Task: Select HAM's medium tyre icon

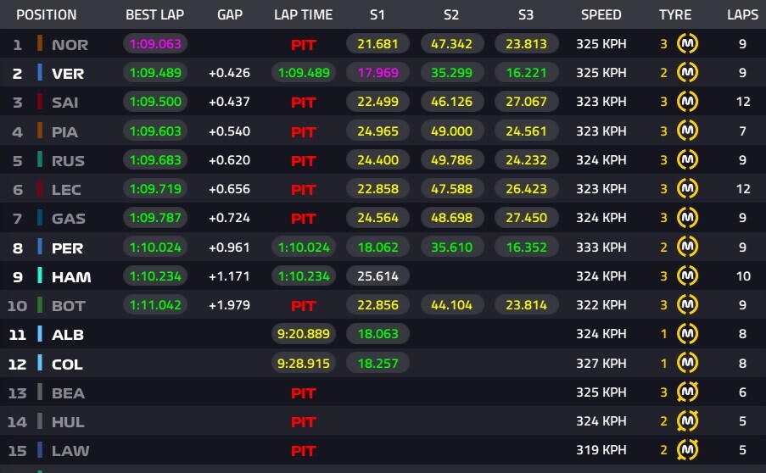Action: pos(688,275)
